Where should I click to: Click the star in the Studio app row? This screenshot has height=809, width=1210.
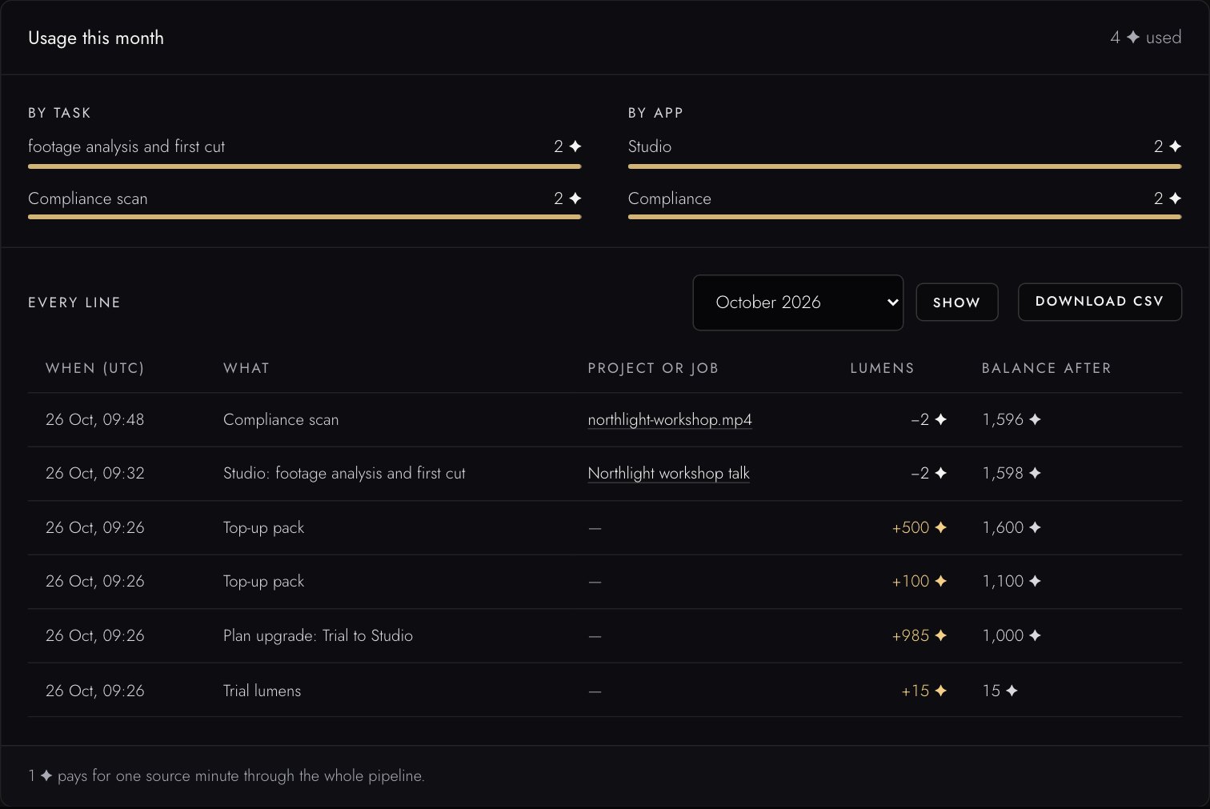pos(1175,146)
